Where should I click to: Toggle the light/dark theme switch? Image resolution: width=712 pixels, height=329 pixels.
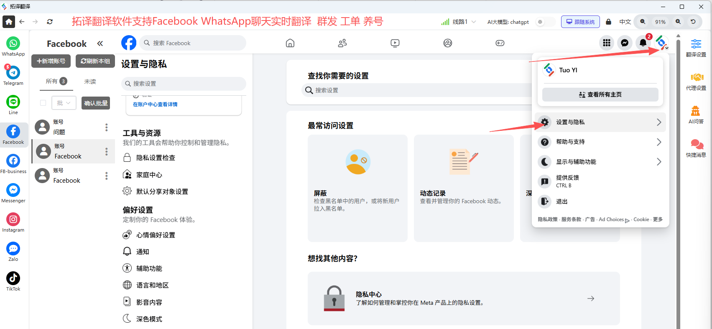tap(545, 22)
